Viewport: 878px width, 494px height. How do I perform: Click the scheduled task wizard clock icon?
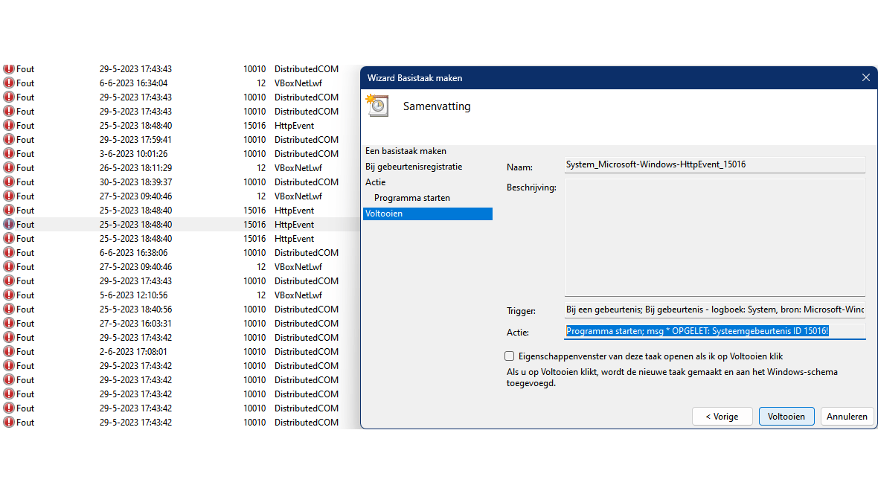377,106
